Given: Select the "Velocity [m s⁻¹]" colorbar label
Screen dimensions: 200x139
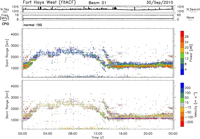Looking at the screenshot, I should pos(195,105).
